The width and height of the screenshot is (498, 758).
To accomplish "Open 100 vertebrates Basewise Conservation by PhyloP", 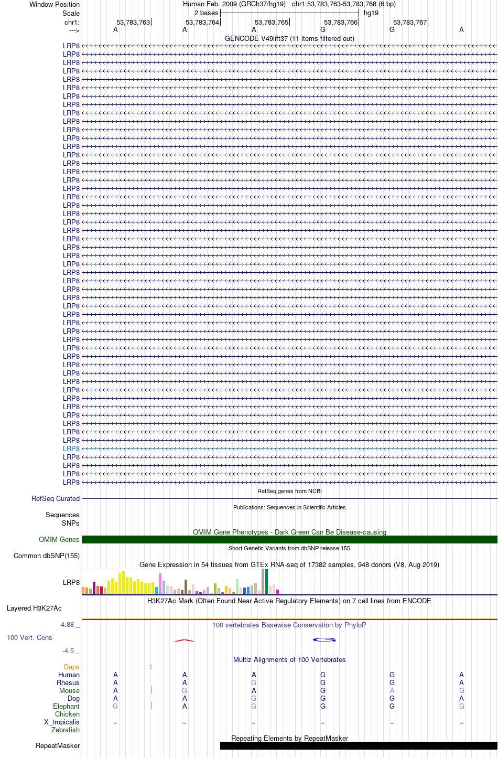I will pos(289,625).
